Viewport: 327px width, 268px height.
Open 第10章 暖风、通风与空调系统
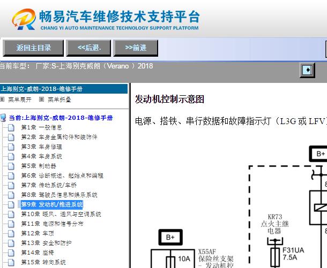61,214
